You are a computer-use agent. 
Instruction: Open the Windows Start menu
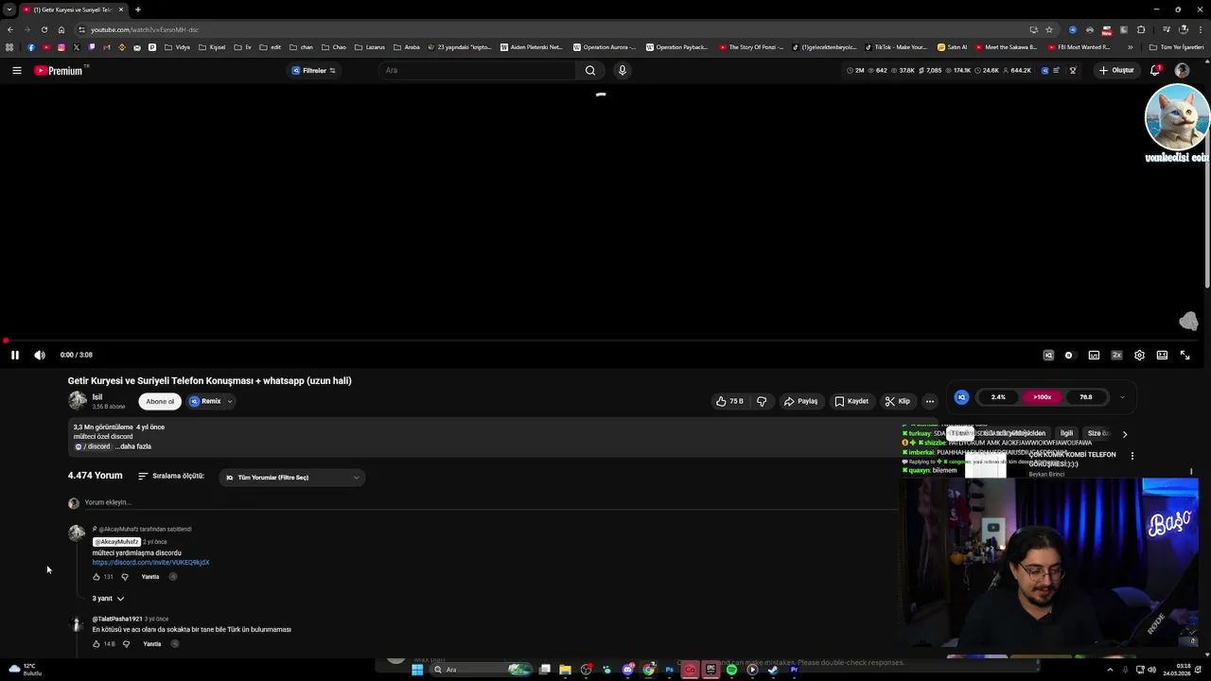pos(417,670)
